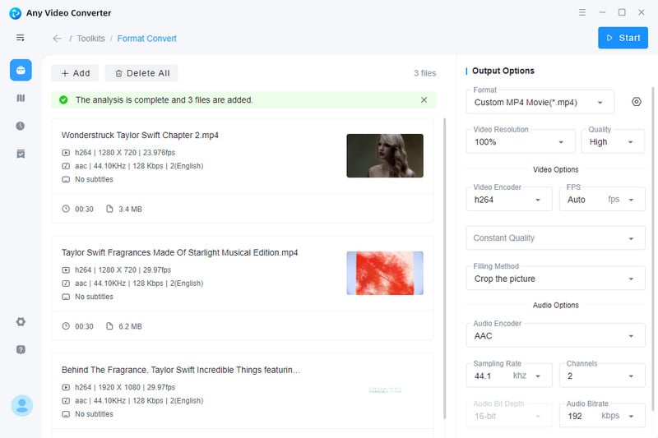Open the Audio Encoder AAC dropdown
658x438 pixels.
click(555, 335)
